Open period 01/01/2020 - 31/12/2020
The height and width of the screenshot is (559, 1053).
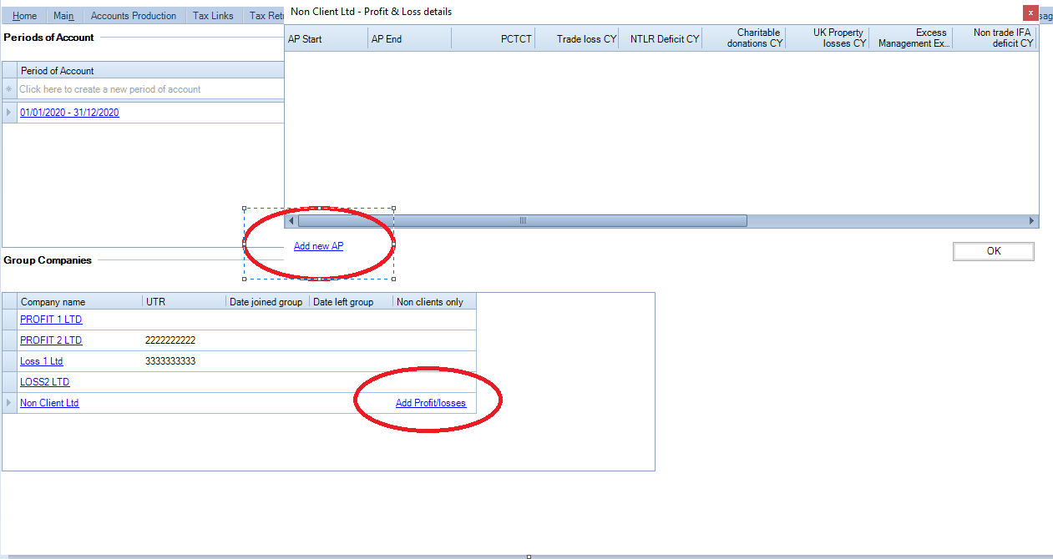tap(69, 113)
